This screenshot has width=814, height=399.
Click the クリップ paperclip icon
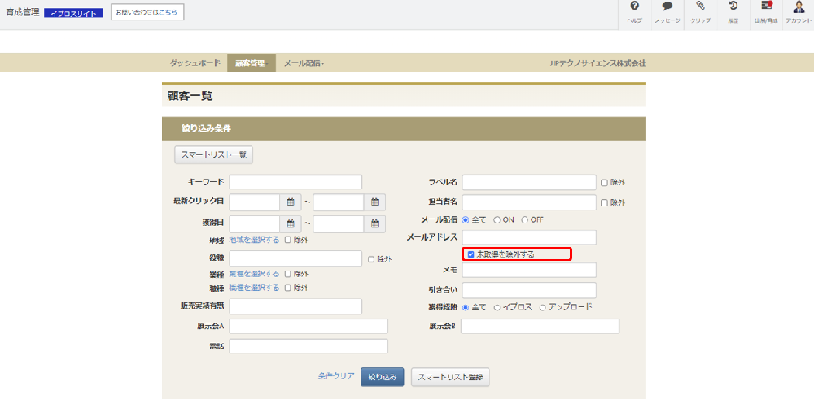click(700, 7)
